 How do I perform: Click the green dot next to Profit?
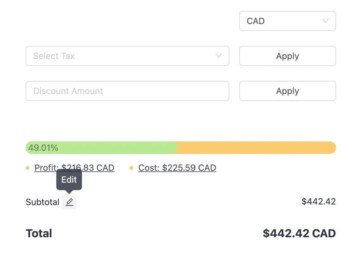pyautogui.click(x=28, y=168)
